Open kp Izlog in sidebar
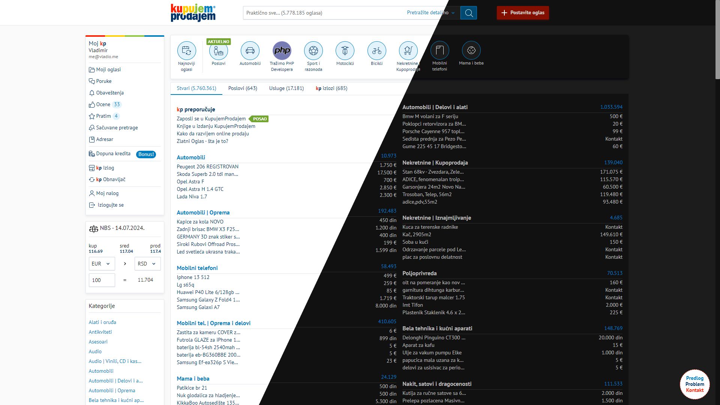720x405 pixels. [x=101, y=168]
